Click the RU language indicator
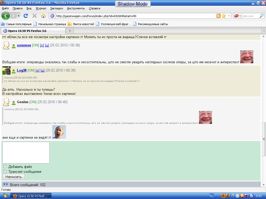 point(211,196)
